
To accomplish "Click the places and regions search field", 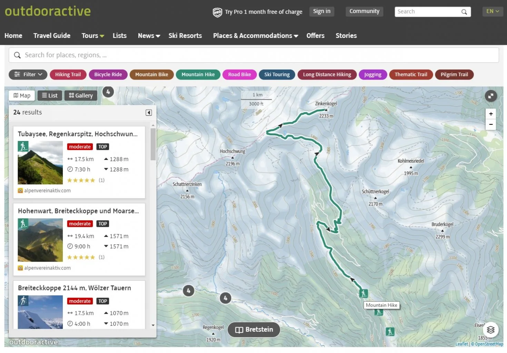I will pyautogui.click(x=254, y=55).
